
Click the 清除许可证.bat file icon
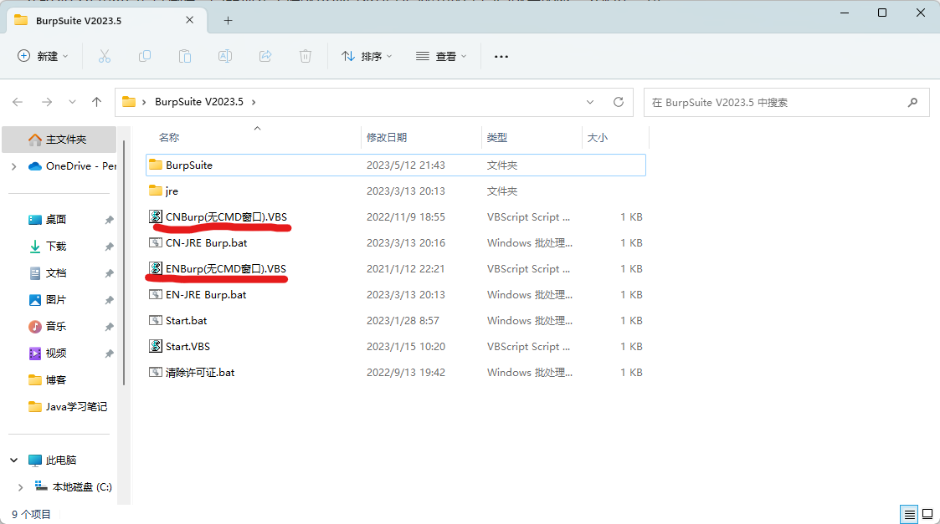click(x=155, y=373)
